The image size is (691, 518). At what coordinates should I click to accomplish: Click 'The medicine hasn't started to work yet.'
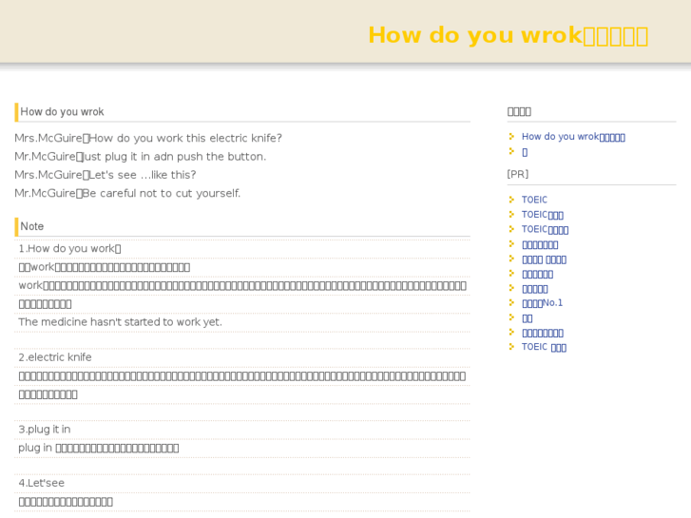tap(121, 322)
